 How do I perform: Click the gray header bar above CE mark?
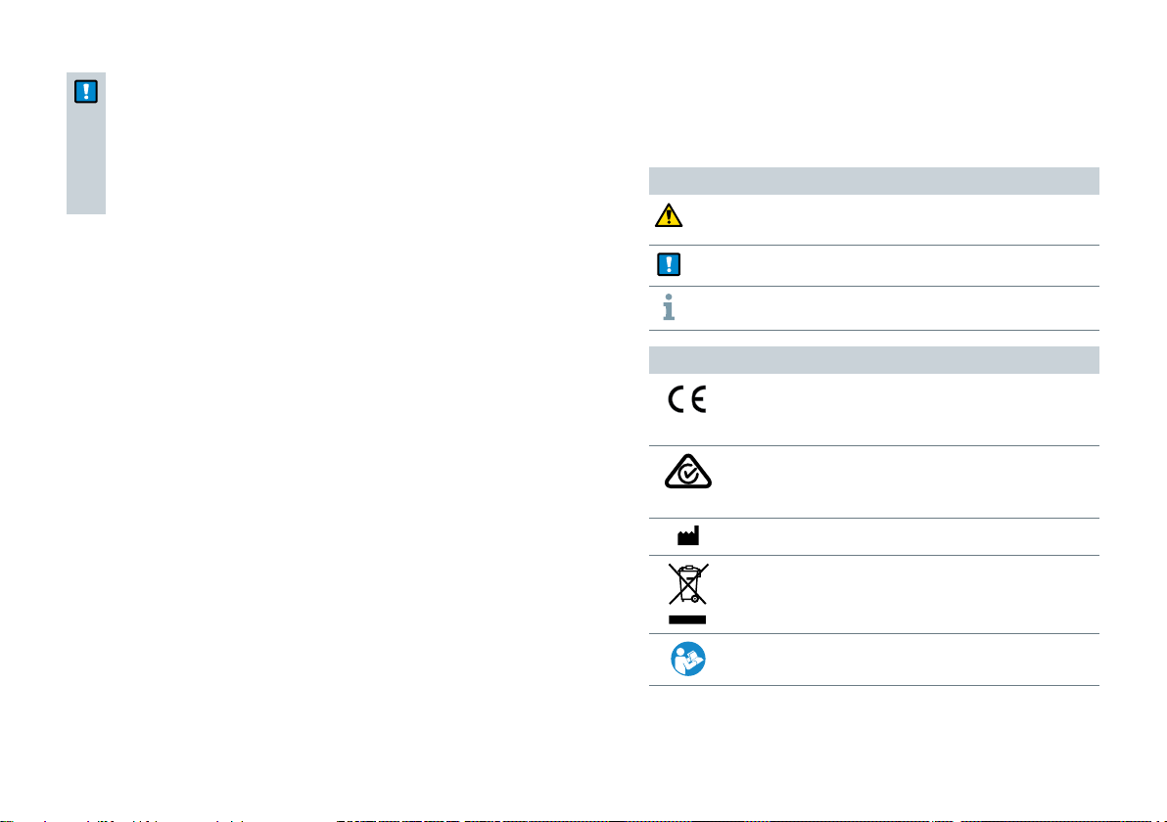click(873, 360)
